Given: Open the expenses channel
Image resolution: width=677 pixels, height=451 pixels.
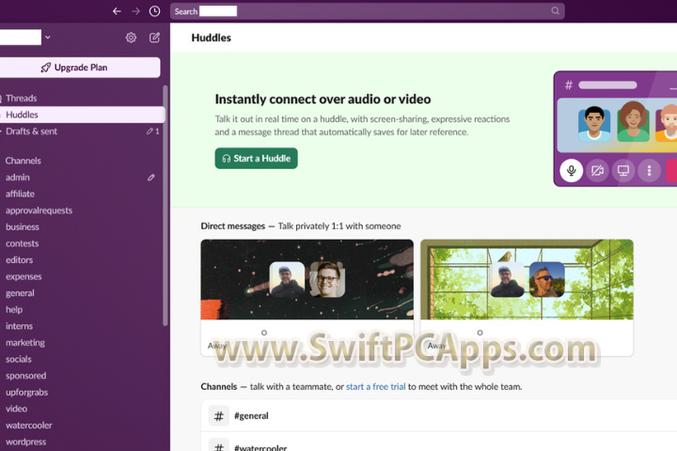Looking at the screenshot, I should (x=24, y=276).
